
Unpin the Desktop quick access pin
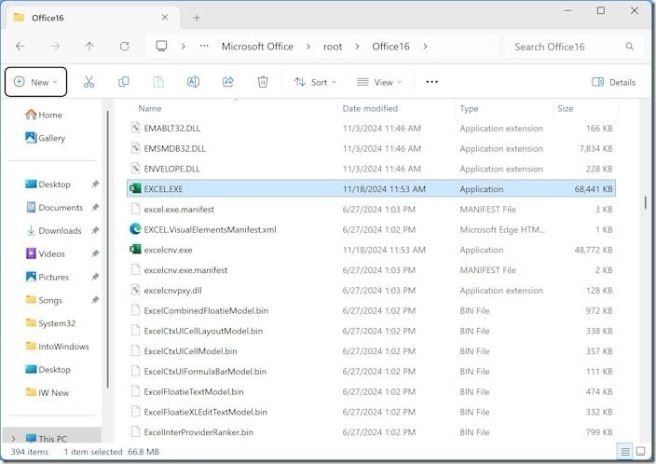95,184
